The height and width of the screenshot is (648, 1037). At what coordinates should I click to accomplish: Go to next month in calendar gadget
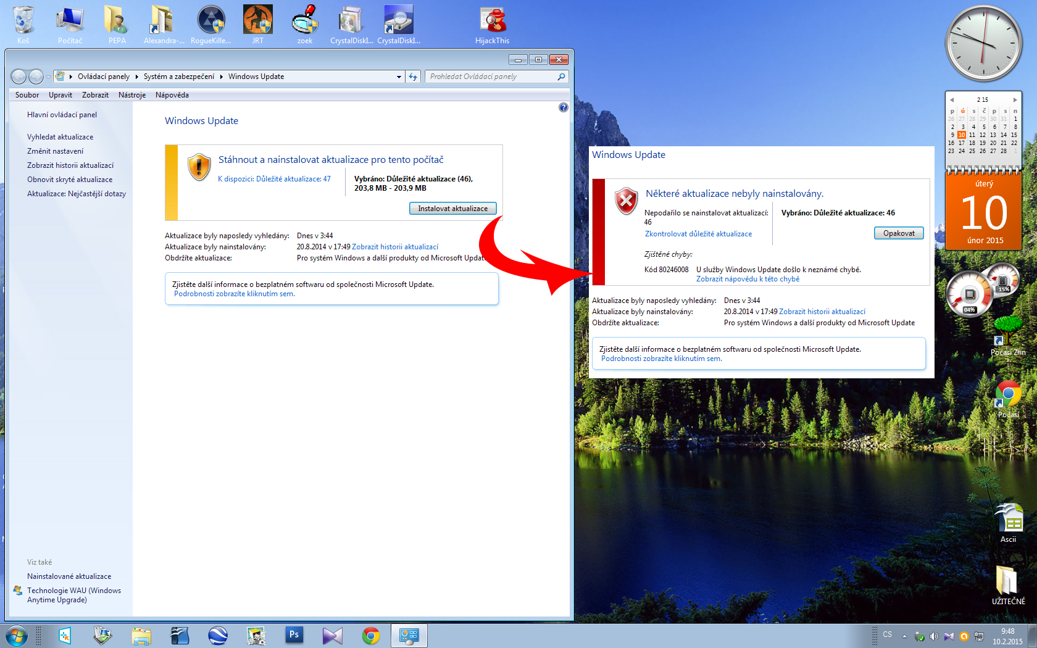pyautogui.click(x=1015, y=99)
